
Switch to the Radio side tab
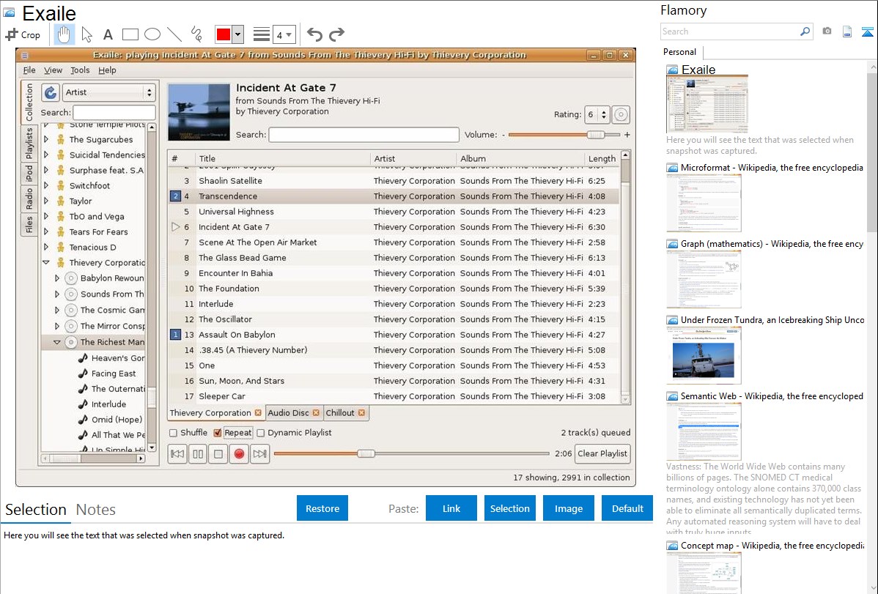click(29, 198)
